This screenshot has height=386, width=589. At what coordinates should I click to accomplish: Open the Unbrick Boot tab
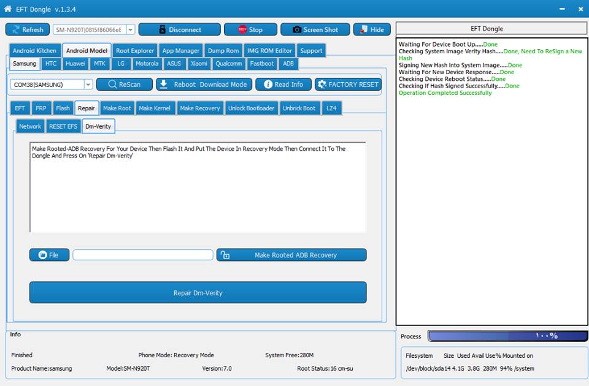[x=299, y=108]
